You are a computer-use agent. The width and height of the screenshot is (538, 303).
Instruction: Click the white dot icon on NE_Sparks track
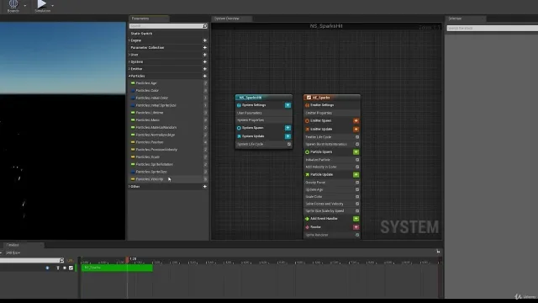coord(65,268)
